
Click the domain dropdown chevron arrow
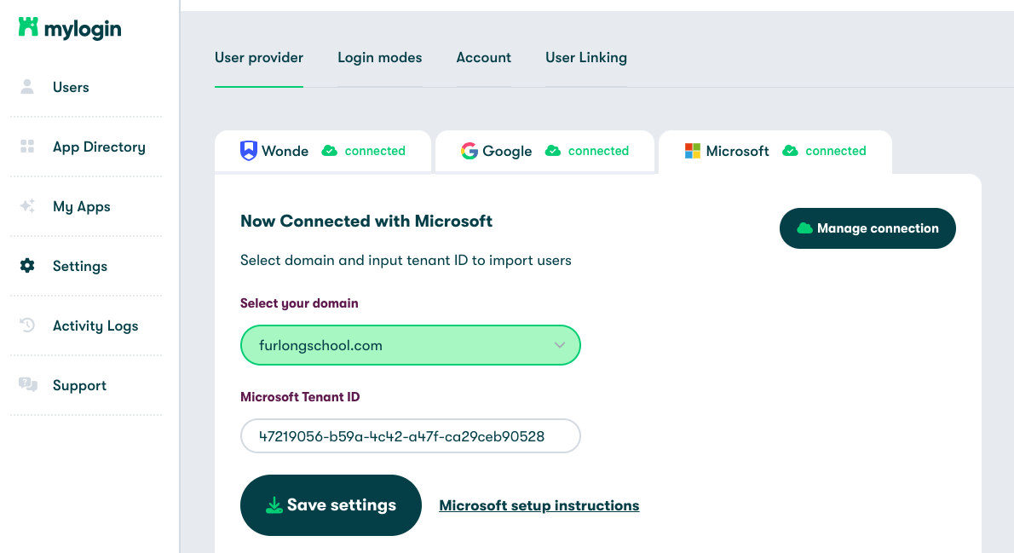click(559, 345)
